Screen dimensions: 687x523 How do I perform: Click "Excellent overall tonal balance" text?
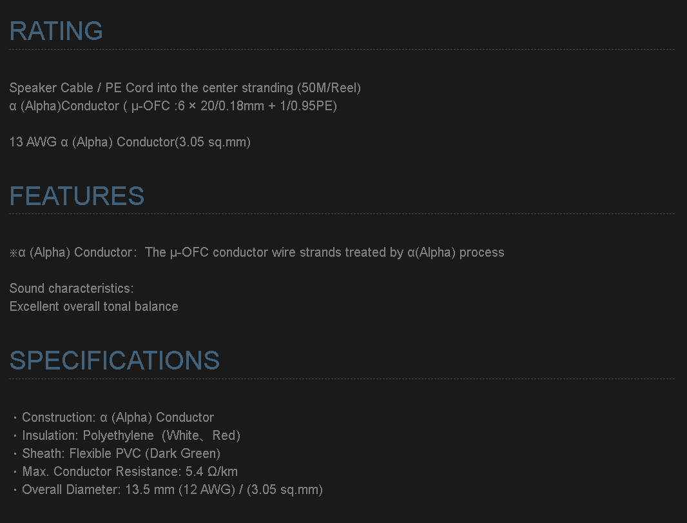[x=93, y=306]
